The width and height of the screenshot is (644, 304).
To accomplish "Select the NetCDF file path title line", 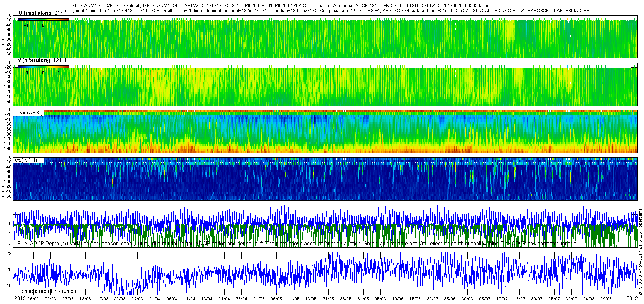I will pos(280,6).
